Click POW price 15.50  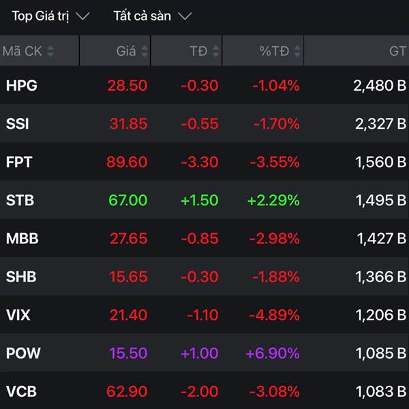coord(128,353)
